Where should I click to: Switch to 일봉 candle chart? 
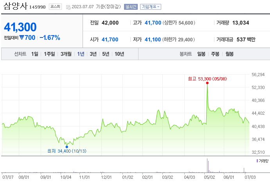(x=201, y=54)
